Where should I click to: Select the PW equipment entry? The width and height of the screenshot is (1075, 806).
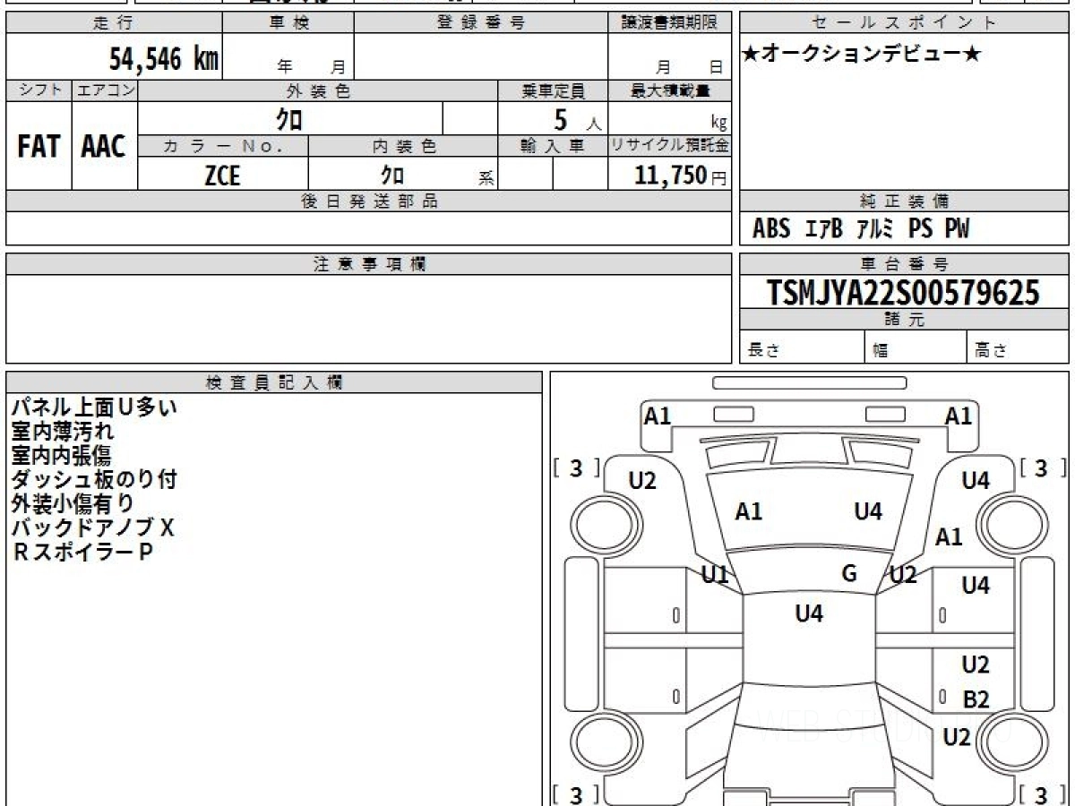[x=957, y=229]
